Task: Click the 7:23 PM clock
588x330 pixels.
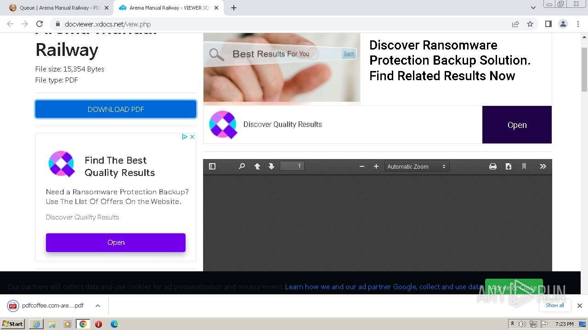Action: [x=565, y=324]
